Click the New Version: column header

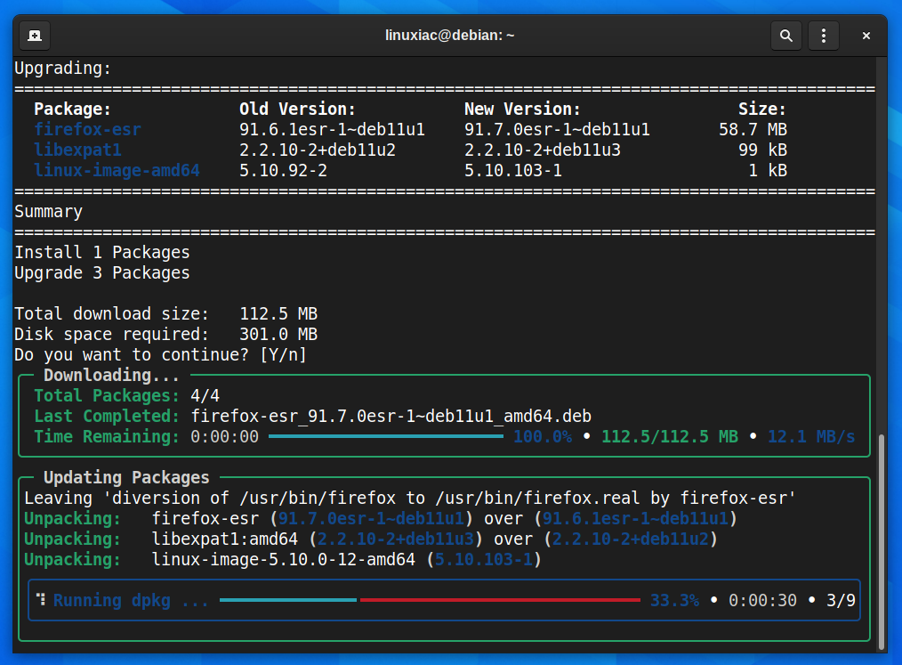point(522,109)
